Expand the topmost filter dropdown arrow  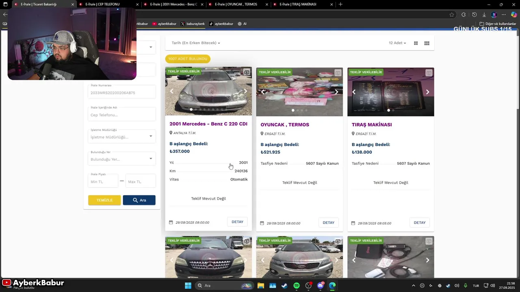click(151, 47)
